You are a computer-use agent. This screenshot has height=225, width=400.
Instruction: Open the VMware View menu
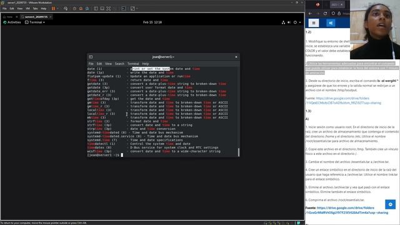pyautogui.click(x=19, y=8)
